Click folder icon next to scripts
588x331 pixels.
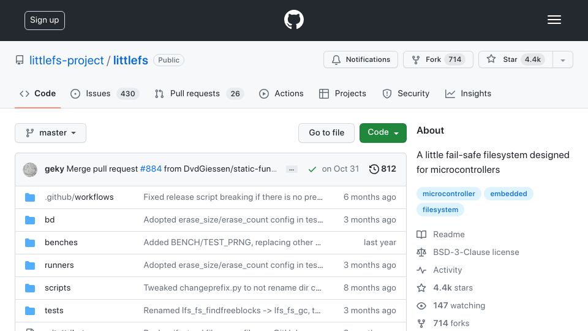pyautogui.click(x=30, y=288)
